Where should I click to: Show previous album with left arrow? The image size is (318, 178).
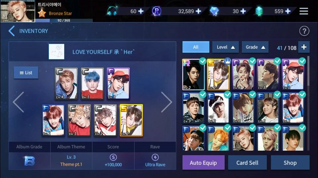[x=18, y=102]
